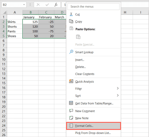Choose Format Cells... menu entry
The height and width of the screenshot is (137, 149).
tap(94, 126)
